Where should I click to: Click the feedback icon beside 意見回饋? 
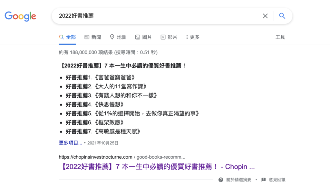click(x=264, y=180)
